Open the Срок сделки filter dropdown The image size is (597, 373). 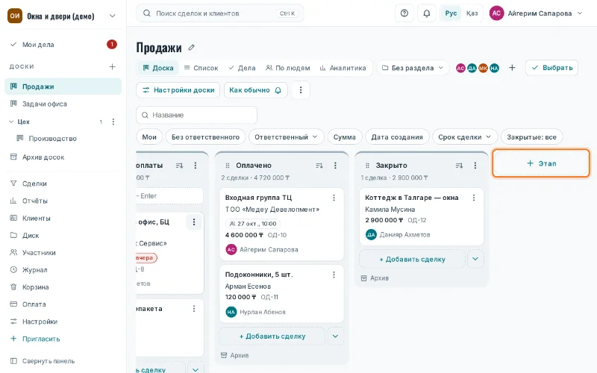tap(464, 137)
